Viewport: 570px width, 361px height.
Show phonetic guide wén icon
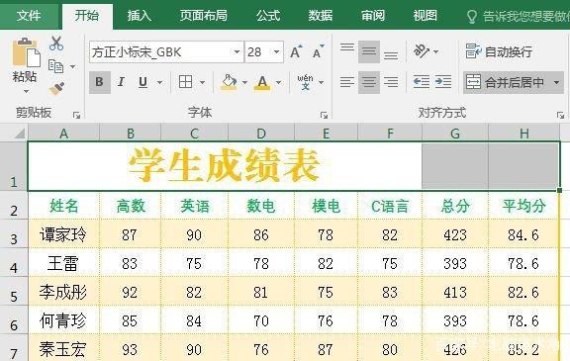[x=305, y=82]
